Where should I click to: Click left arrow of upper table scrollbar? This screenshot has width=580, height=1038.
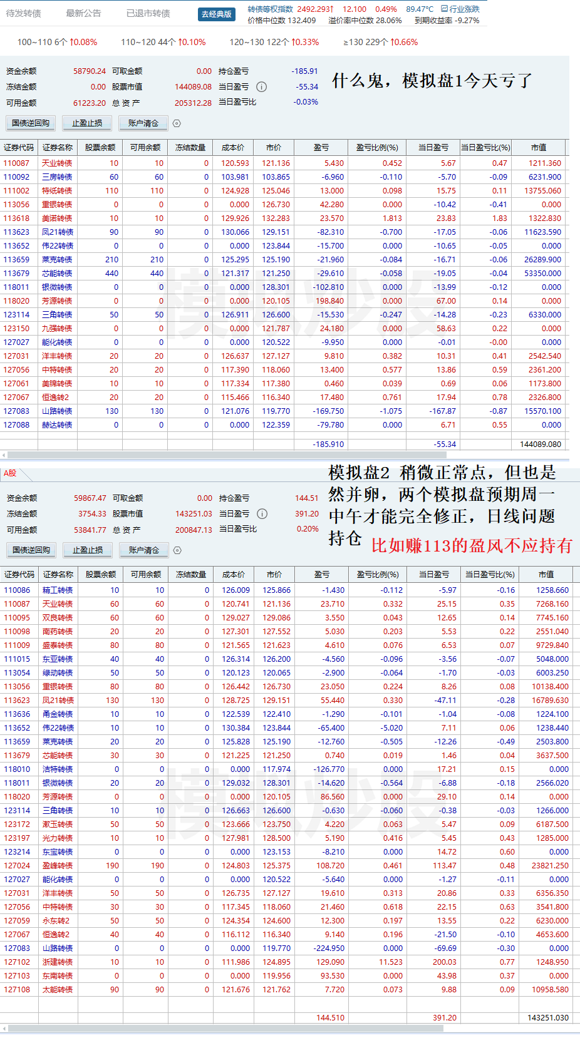[x=4, y=455]
